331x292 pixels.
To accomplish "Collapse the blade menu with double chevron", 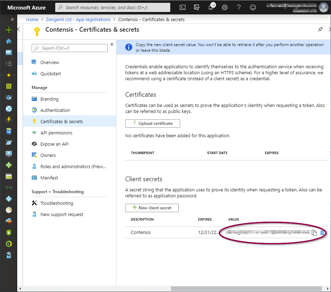I will click(112, 44).
